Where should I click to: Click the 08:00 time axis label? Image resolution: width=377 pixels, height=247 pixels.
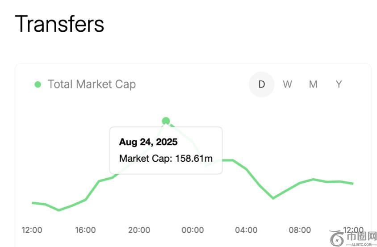pyautogui.click(x=300, y=230)
